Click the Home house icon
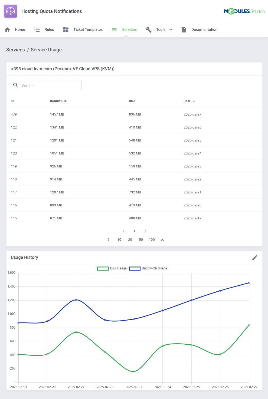This screenshot has height=399, width=268. pyautogui.click(x=7, y=29)
